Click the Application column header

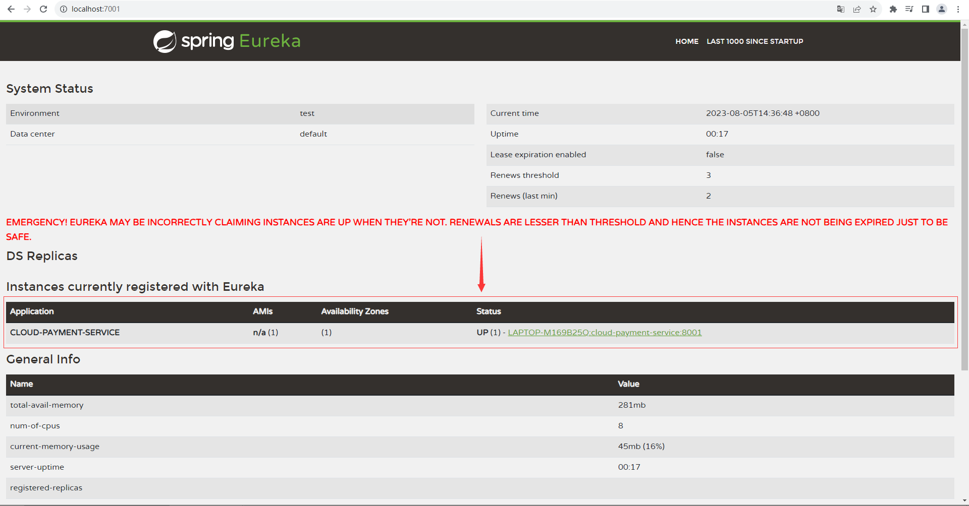[32, 311]
